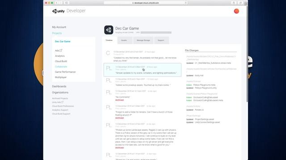Click the external link icon beside Ads
This screenshot has width=286, height=160.
coord(61,50)
